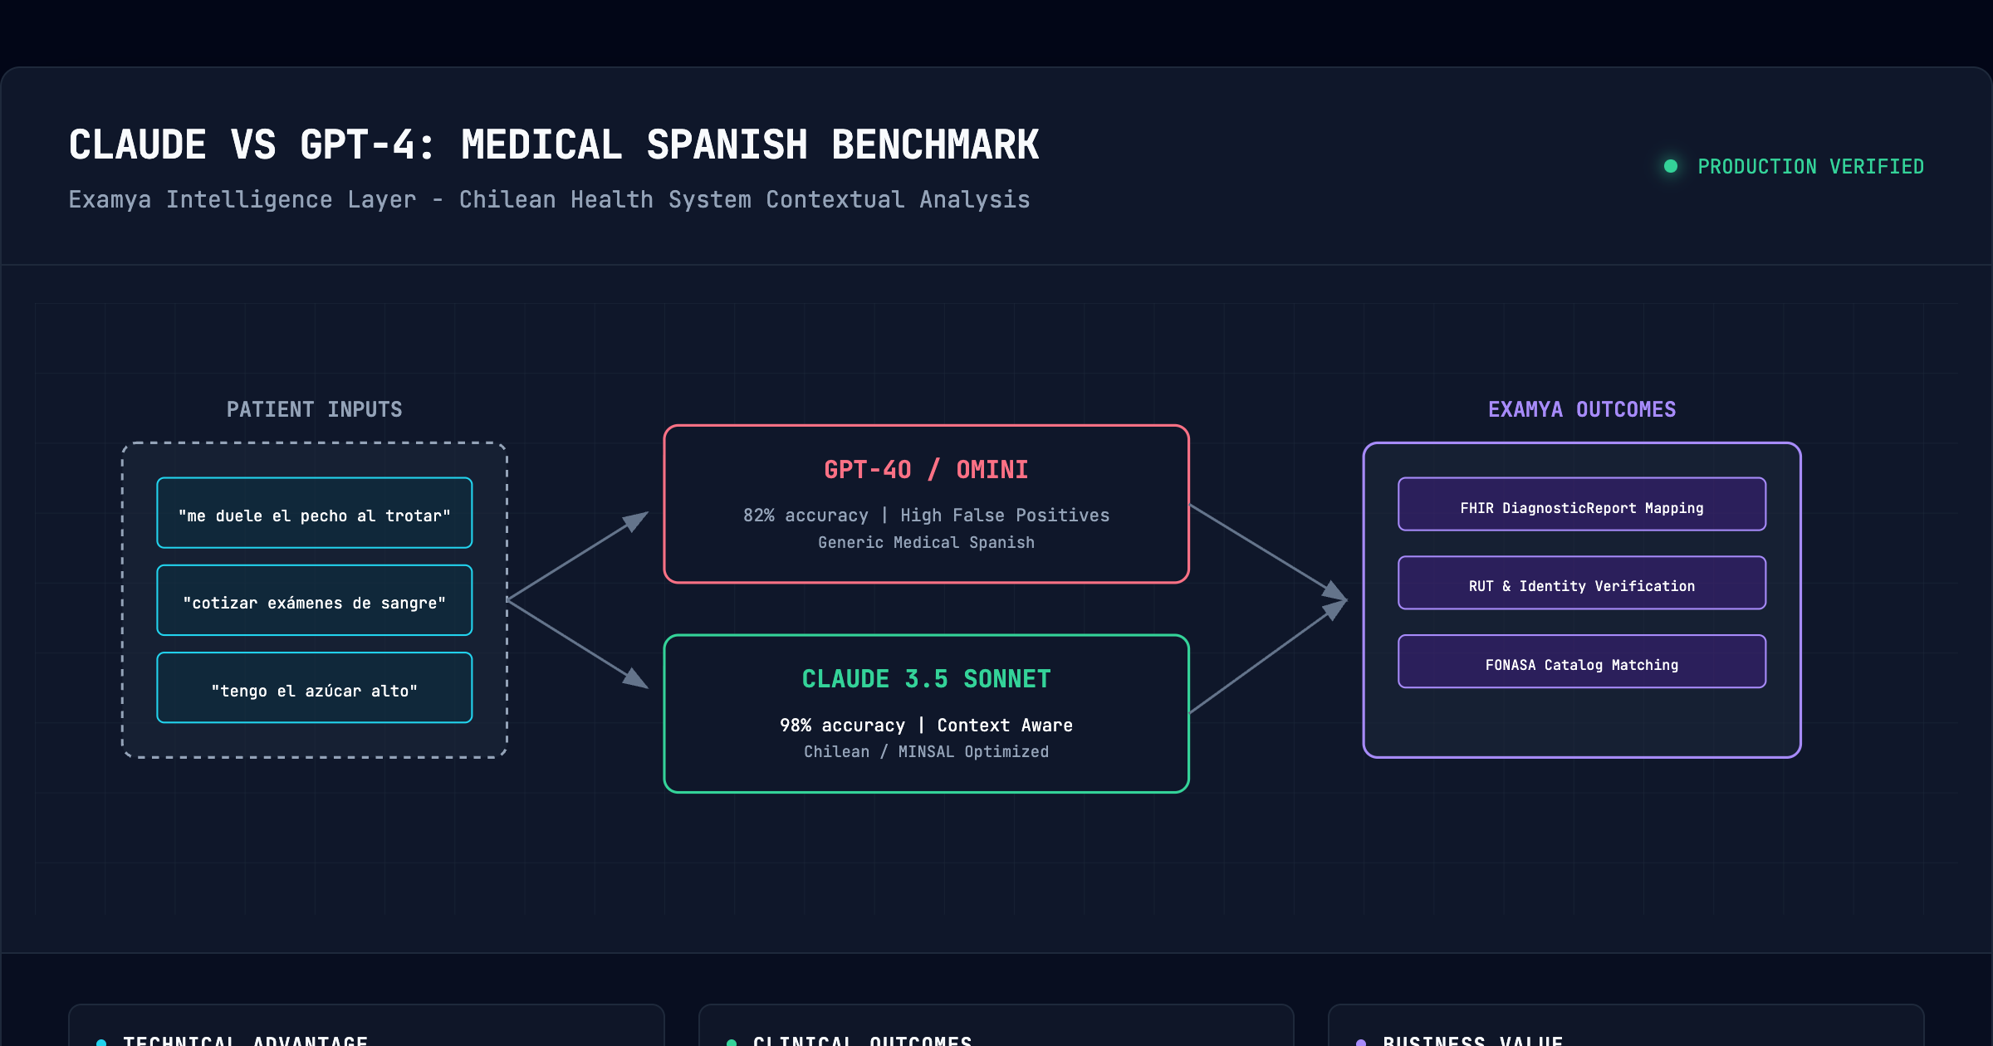This screenshot has width=1993, height=1046.
Task: Choose the "FONASA Catalog Matching" outcome box
Action: coord(1582,662)
